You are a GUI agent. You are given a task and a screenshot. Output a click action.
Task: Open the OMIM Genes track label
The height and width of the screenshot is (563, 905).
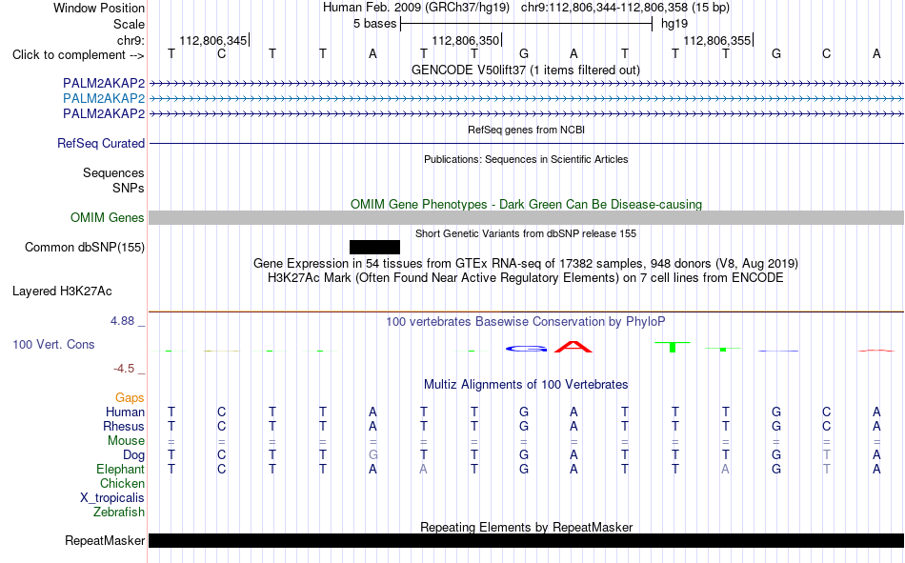[108, 218]
